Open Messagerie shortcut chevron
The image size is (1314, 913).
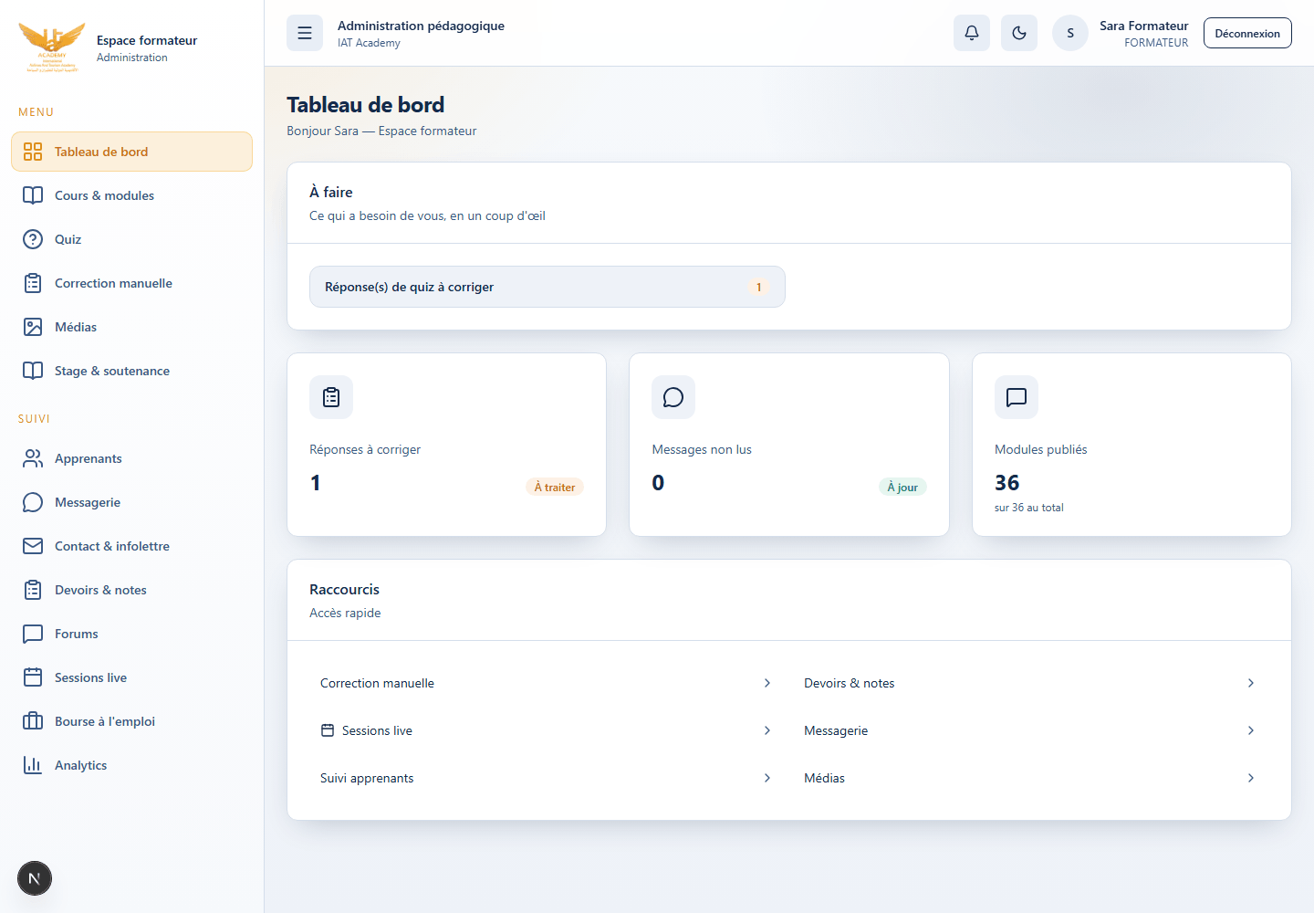coord(1251,730)
